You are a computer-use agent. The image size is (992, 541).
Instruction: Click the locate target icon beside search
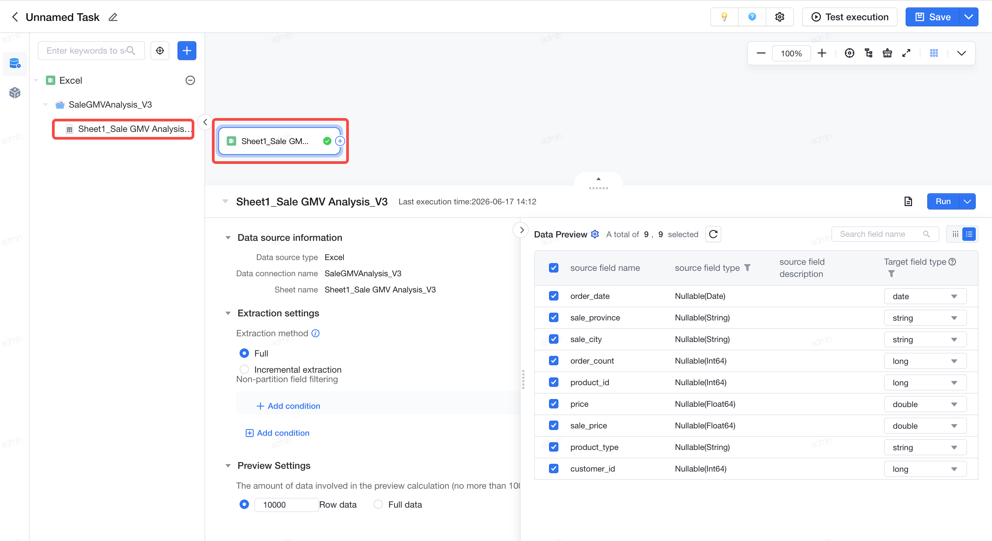[x=160, y=51]
